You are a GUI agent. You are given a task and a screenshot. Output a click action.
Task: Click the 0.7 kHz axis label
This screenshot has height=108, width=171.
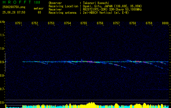(2, 89)
